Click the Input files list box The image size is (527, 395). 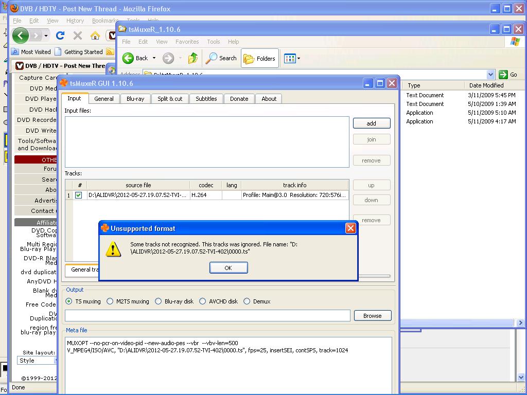[x=207, y=142]
